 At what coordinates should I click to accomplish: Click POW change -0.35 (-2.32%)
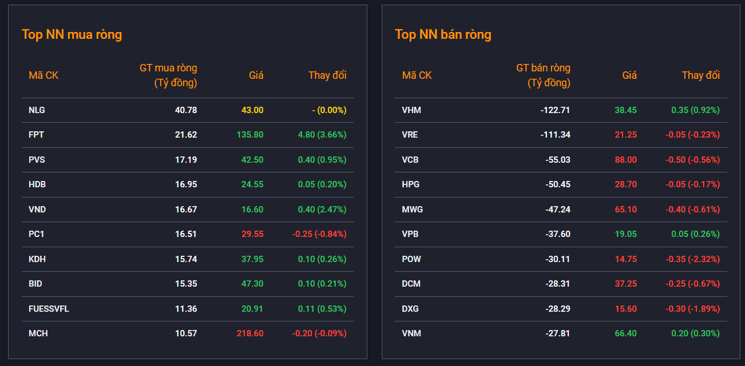[x=692, y=259]
